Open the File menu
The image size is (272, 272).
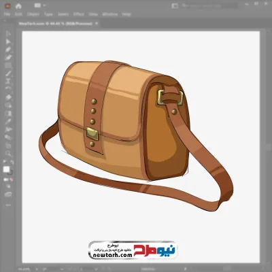[x=7, y=14]
